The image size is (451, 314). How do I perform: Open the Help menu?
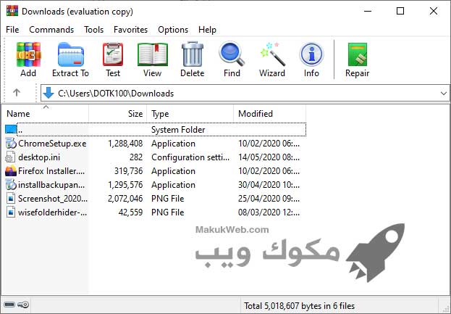(207, 30)
